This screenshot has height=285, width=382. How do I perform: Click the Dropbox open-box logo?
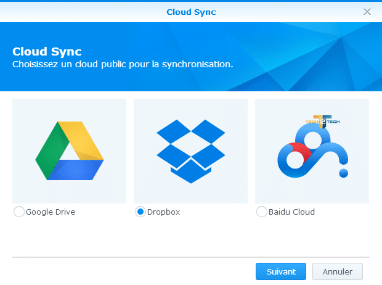click(x=190, y=151)
